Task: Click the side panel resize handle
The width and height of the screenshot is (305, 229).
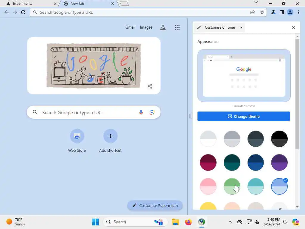Action: pos(190,116)
